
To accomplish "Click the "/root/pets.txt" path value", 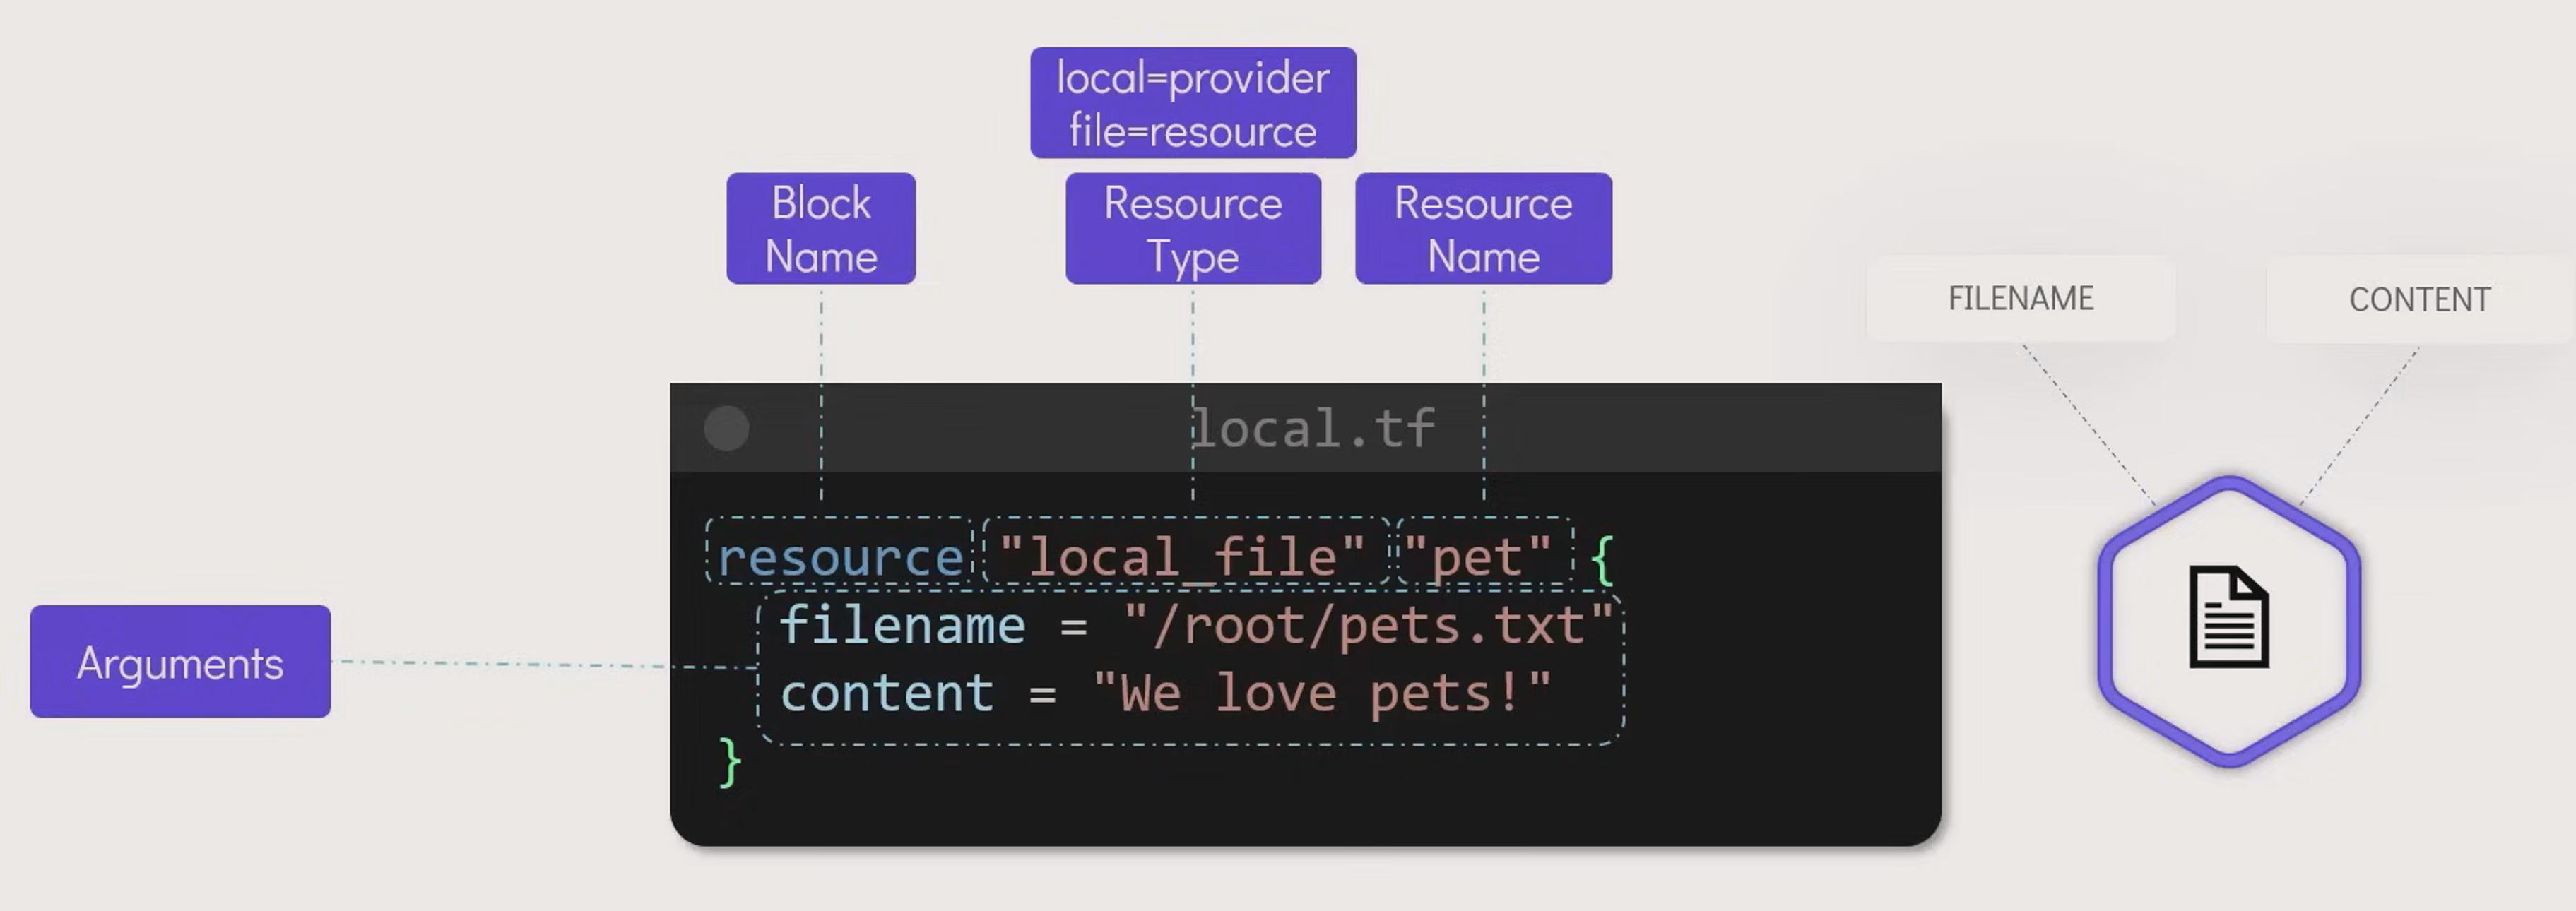I will coord(1368,626).
